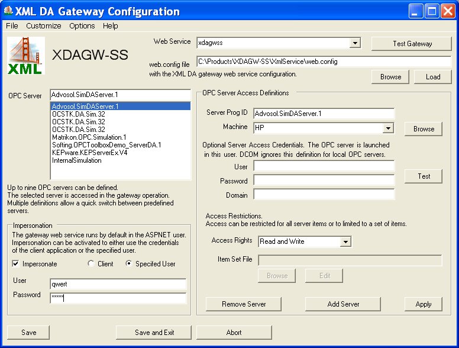Screen dimensions: 459x348
Task: Click the credentials User field in Access Definitions
Action: (x=324, y=166)
